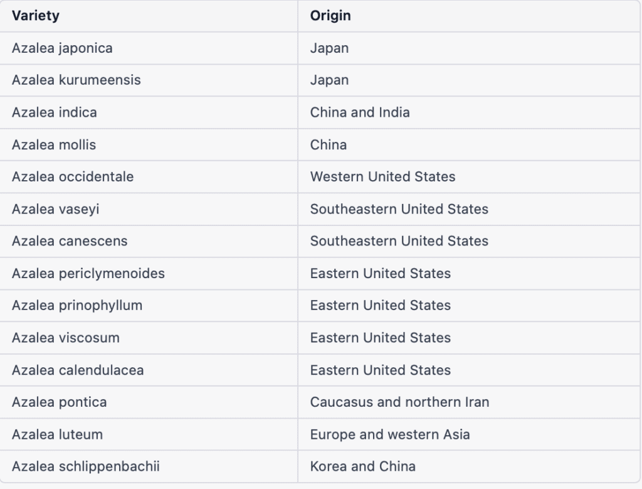Click the Azalea kurumeensis cell
The height and width of the screenshot is (489, 642).
(76, 80)
